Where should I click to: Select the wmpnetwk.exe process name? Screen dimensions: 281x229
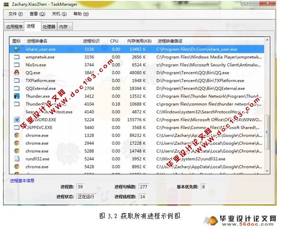click(x=40, y=57)
